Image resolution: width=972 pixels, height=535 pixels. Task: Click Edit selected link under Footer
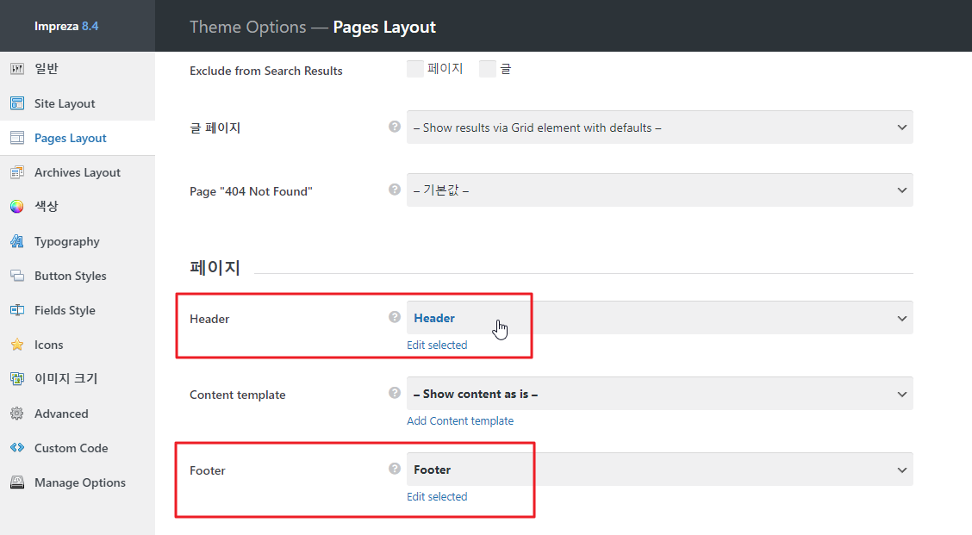point(437,496)
